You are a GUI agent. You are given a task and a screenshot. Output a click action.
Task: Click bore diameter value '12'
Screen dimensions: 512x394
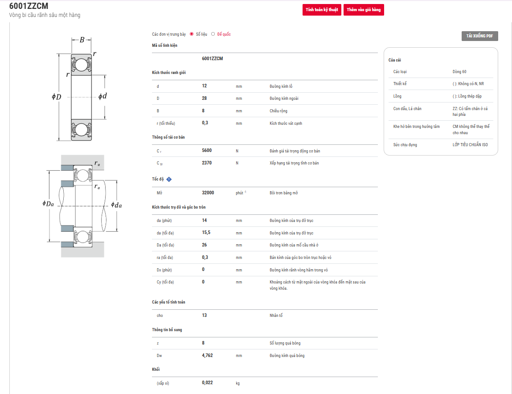(x=205, y=86)
